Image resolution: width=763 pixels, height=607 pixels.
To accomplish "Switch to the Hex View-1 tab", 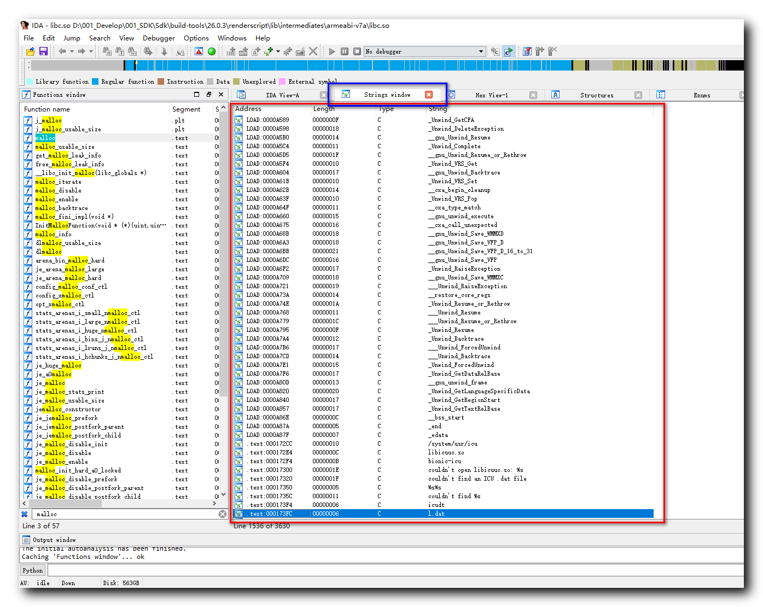I will 492,95.
